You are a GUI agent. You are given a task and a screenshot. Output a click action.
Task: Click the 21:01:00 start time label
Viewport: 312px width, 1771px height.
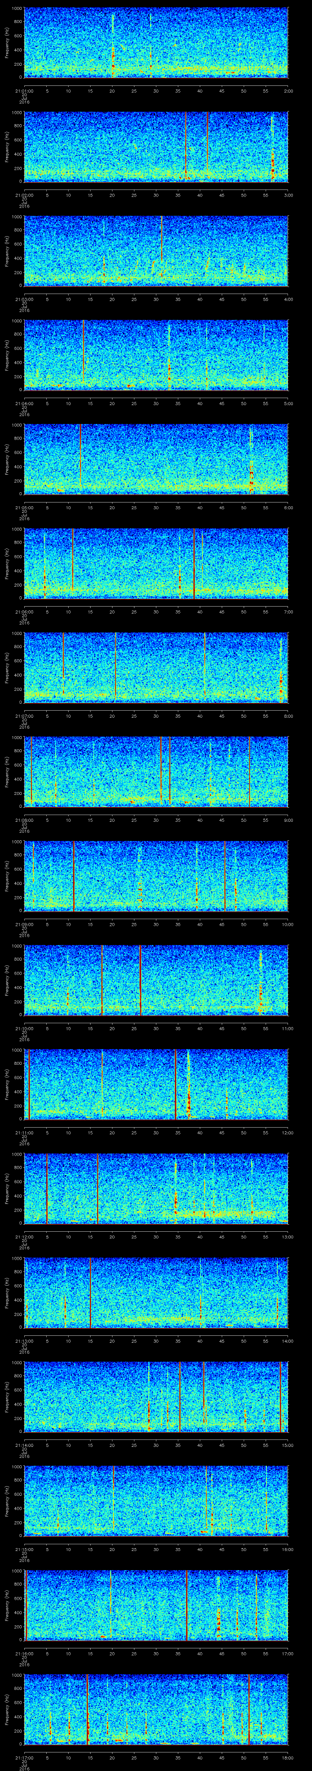[24, 91]
